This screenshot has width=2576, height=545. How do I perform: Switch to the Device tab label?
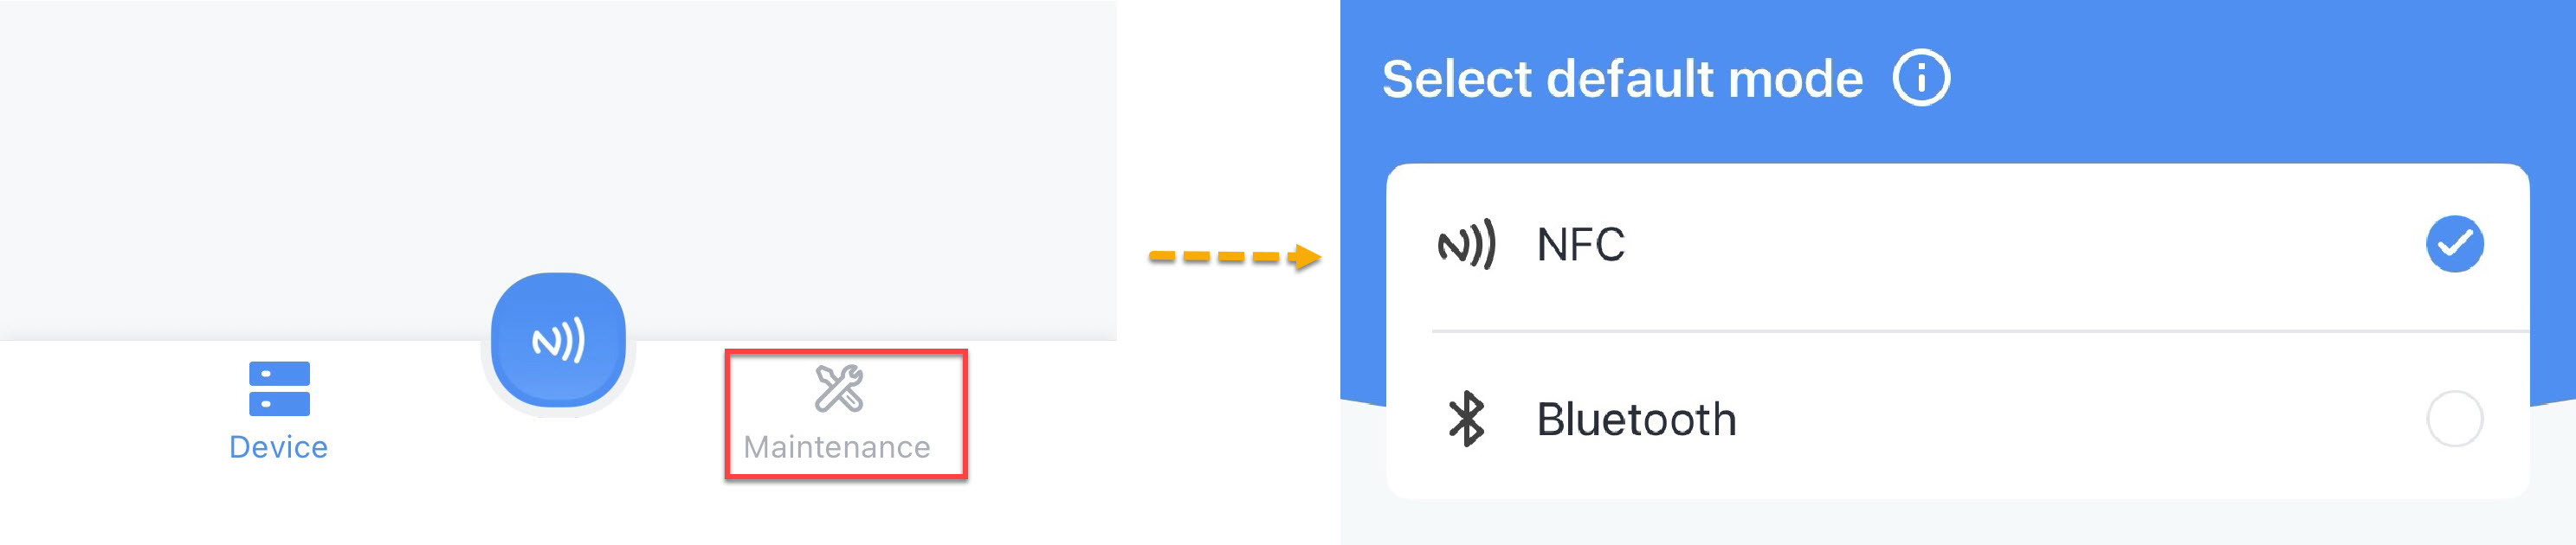click(278, 447)
